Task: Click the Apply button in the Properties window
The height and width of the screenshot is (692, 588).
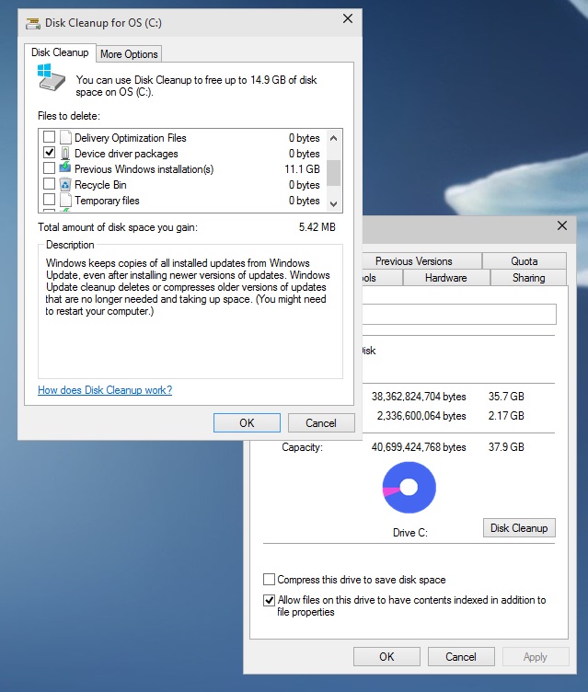Action: pyautogui.click(x=536, y=657)
